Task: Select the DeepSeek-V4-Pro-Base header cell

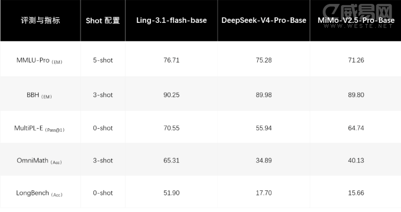Action: click(263, 21)
